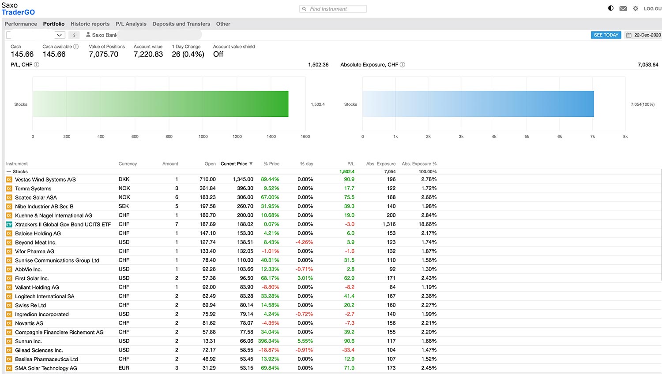Sort by the P/L column header
Image resolution: width=662 pixels, height=374 pixels.
[x=351, y=164]
